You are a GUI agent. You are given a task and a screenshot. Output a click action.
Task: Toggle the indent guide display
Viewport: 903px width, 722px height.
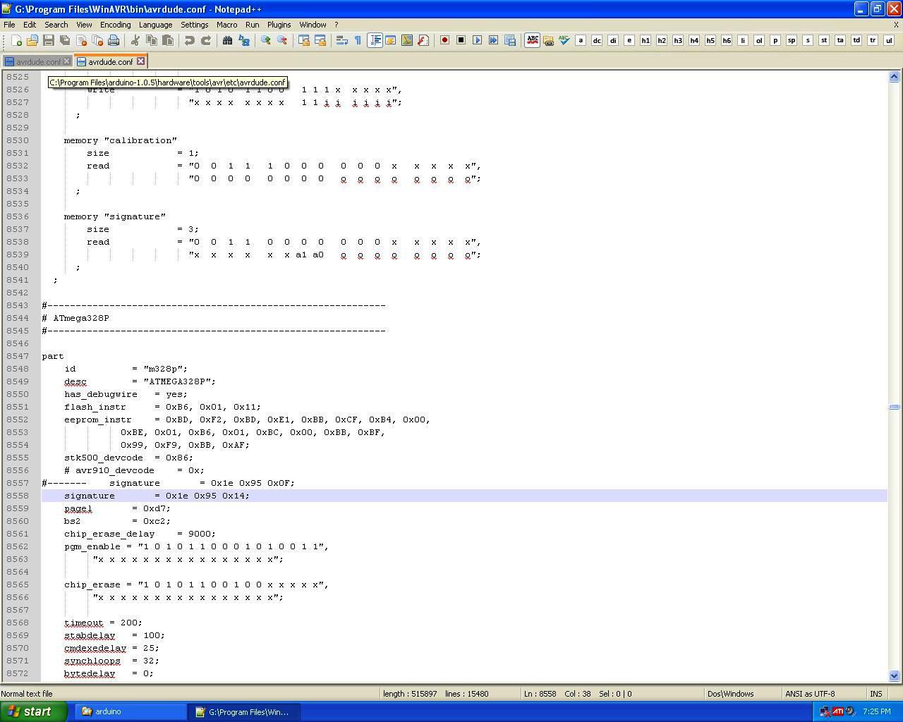click(x=375, y=40)
